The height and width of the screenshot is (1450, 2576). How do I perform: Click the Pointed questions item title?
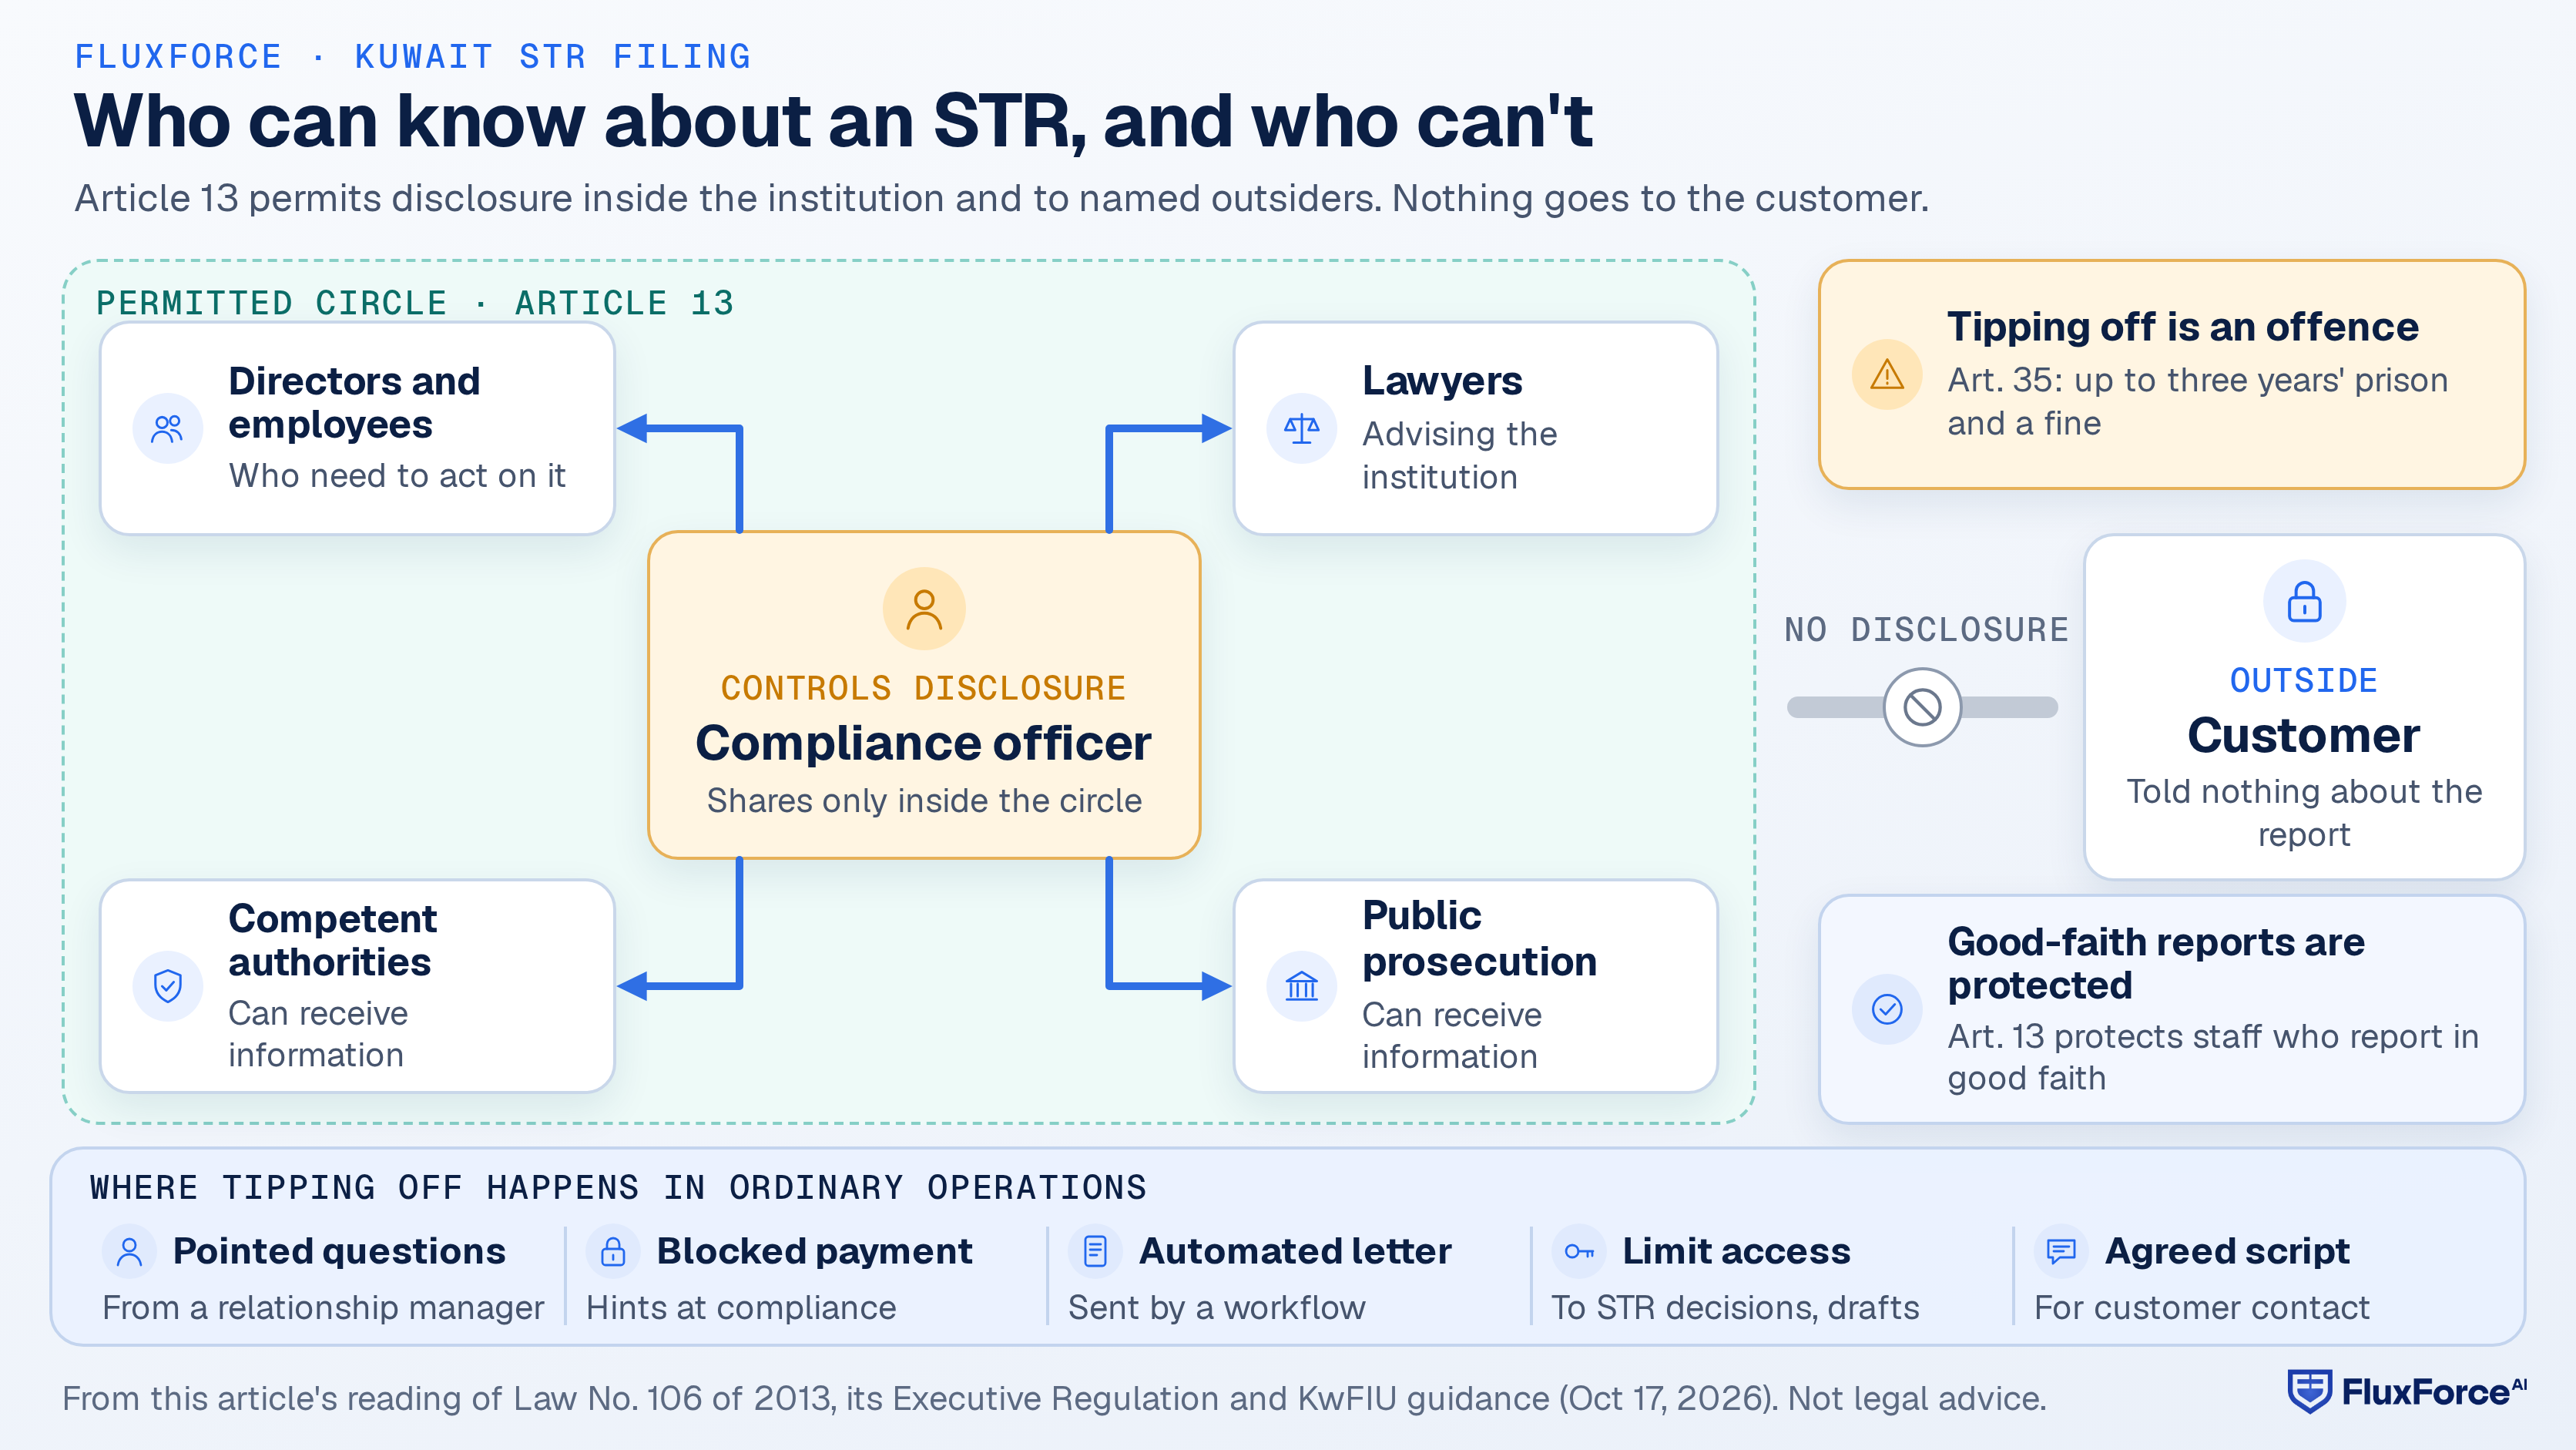[339, 1251]
